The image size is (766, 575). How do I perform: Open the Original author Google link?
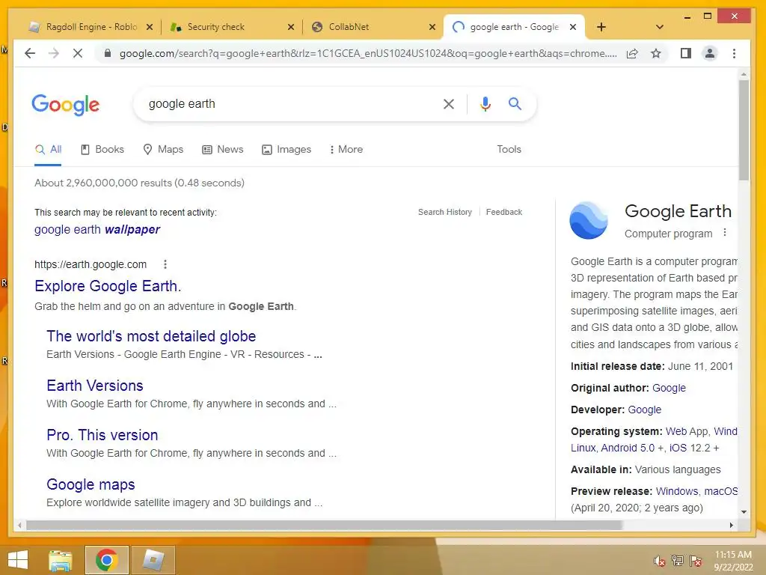(x=669, y=388)
